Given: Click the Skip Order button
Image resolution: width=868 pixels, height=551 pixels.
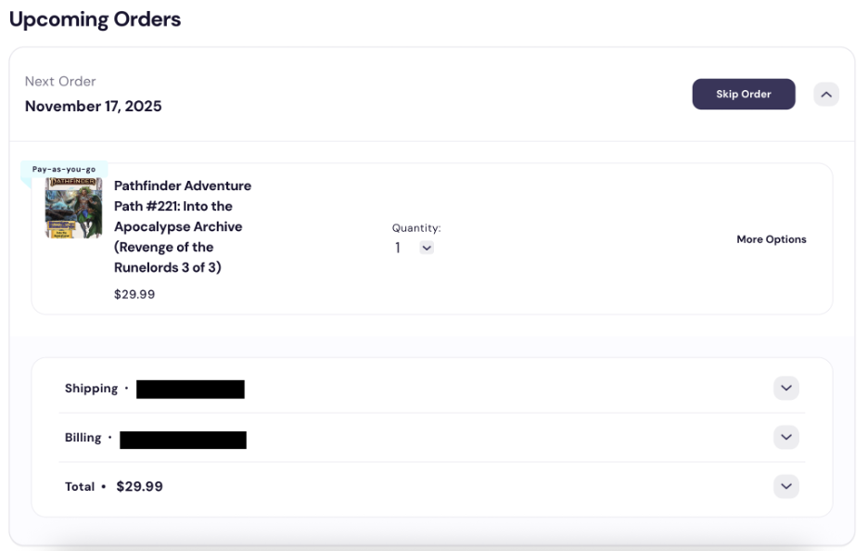Looking at the screenshot, I should click(743, 95).
